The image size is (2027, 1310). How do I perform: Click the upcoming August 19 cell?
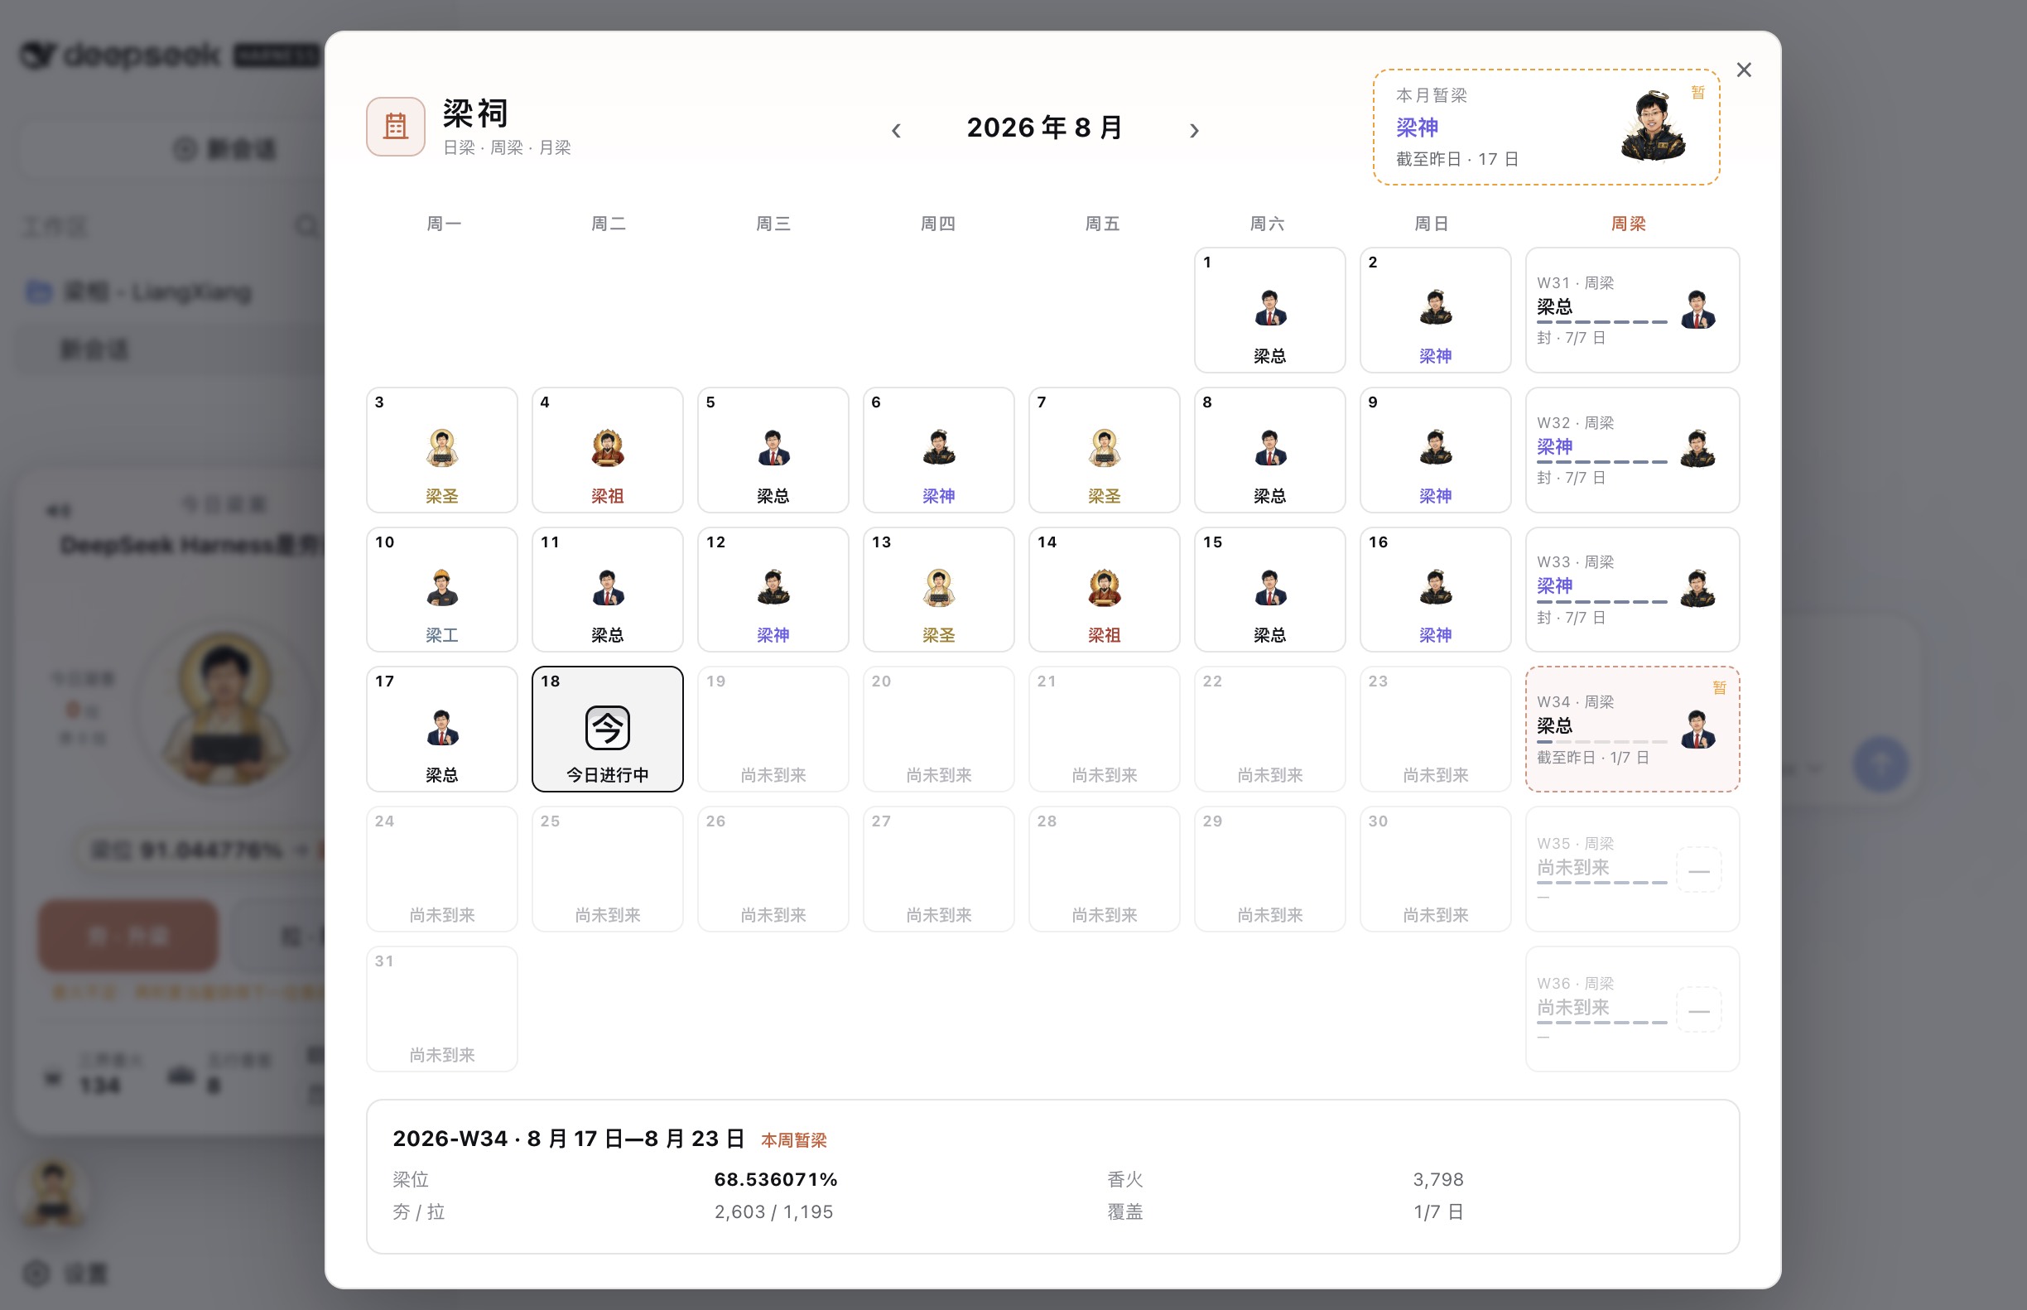tap(773, 729)
